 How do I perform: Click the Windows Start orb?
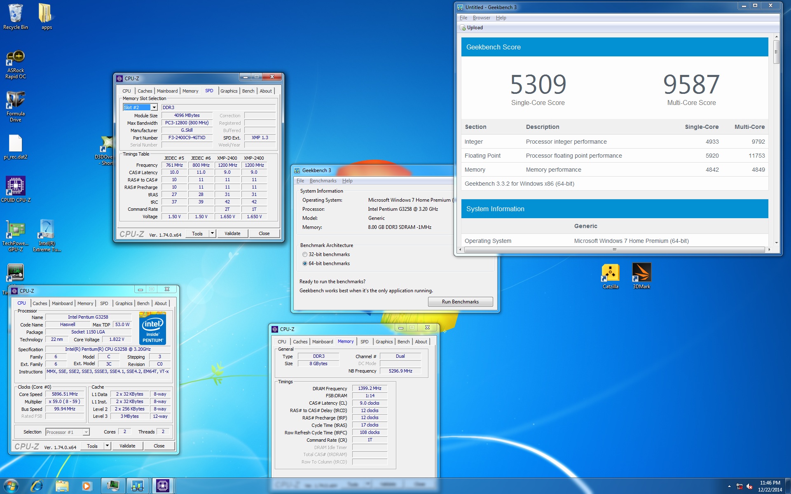(11, 486)
